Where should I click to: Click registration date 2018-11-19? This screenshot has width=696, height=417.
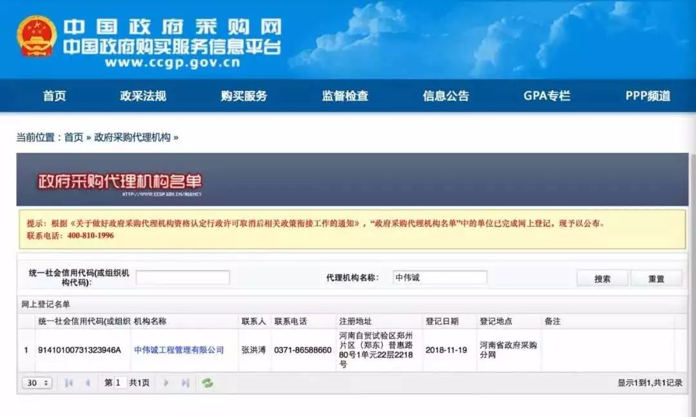coord(446,350)
